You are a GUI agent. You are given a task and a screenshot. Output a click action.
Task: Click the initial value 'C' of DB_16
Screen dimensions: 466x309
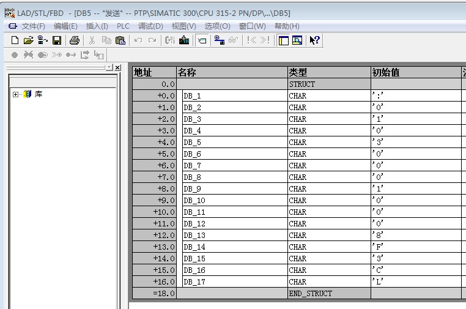(416, 270)
